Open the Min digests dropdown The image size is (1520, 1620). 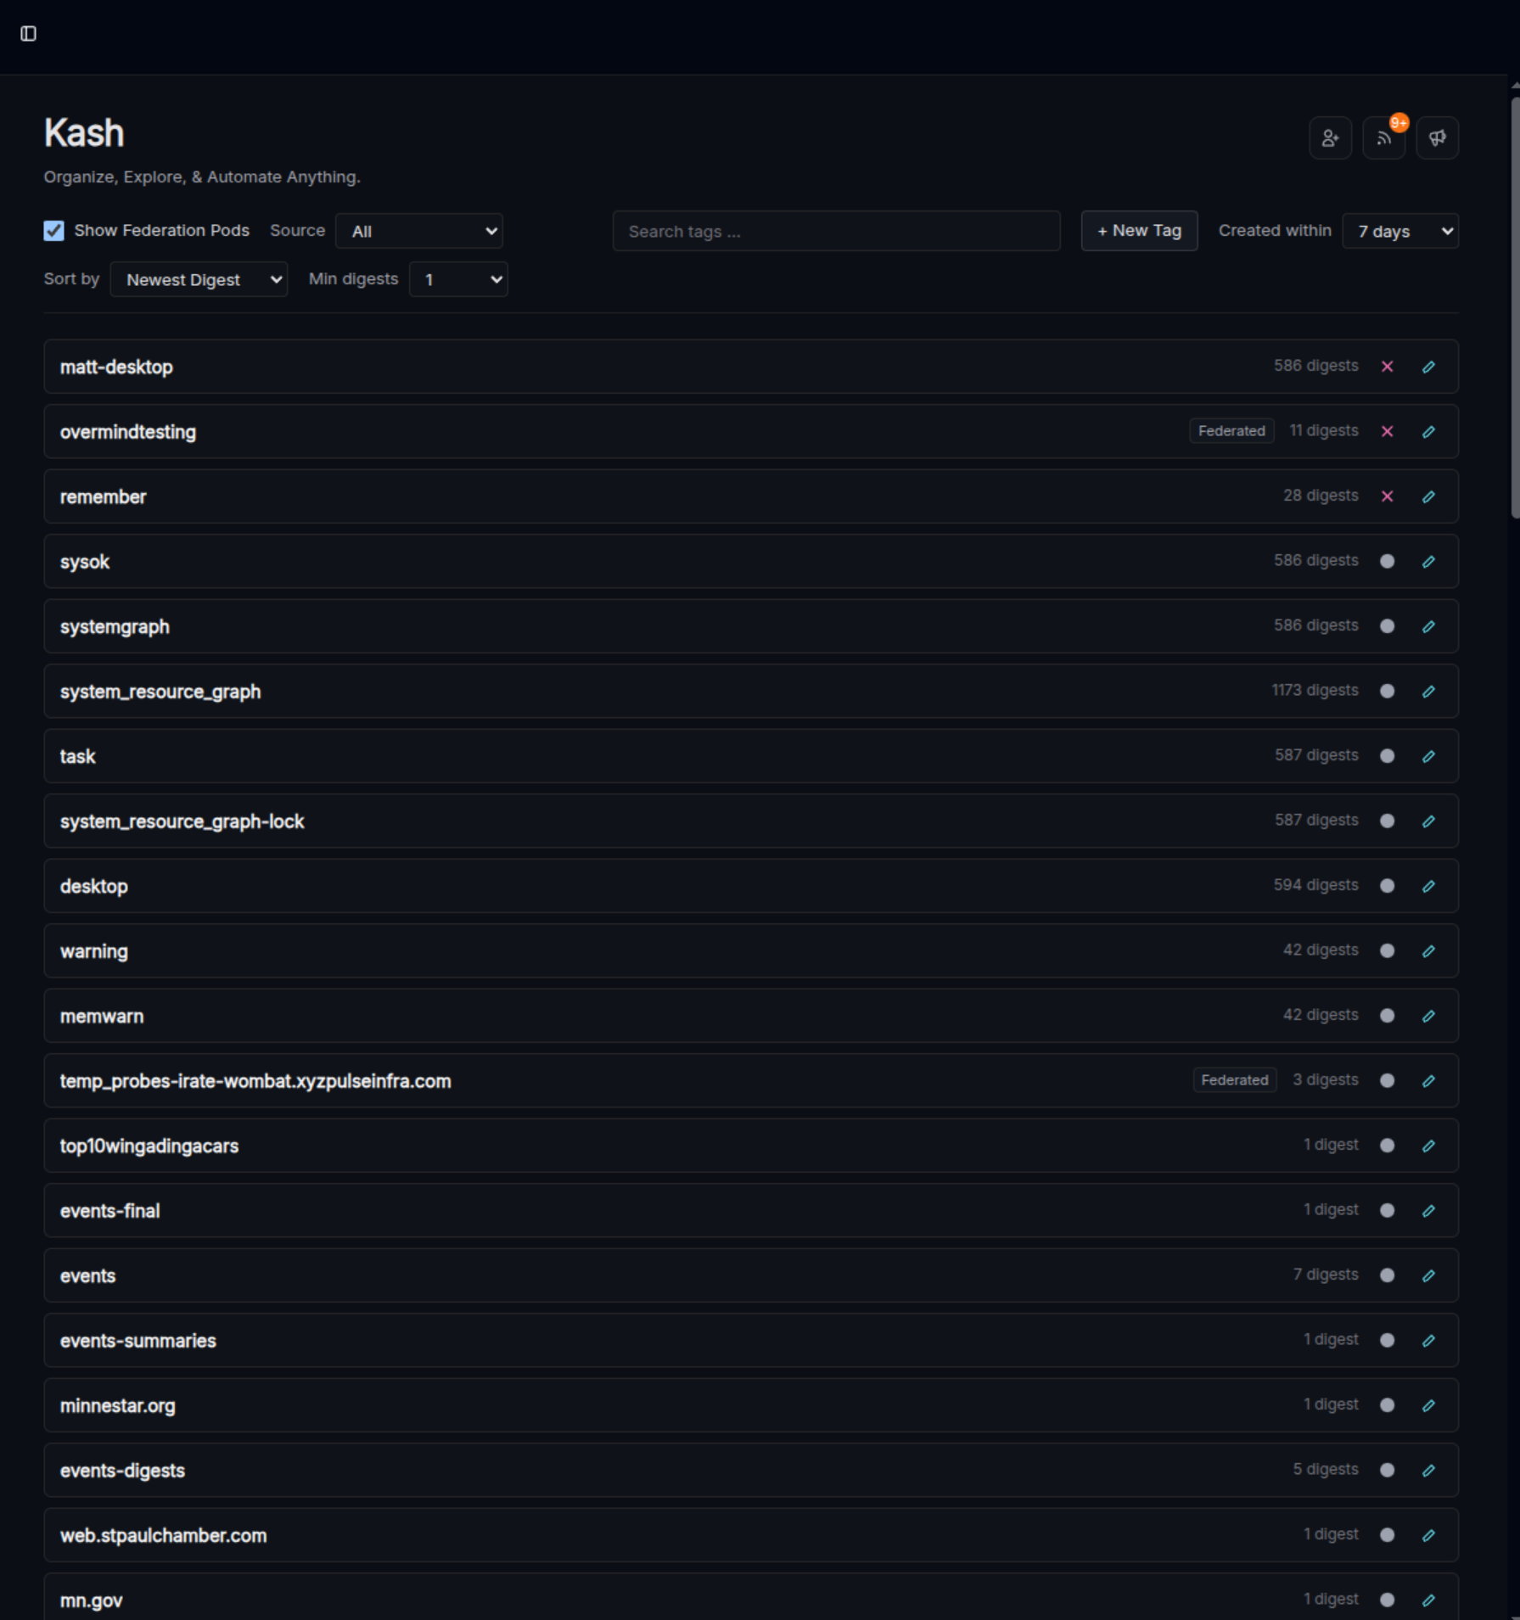click(458, 280)
